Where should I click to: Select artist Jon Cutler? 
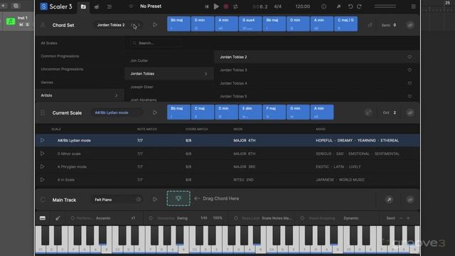point(139,60)
